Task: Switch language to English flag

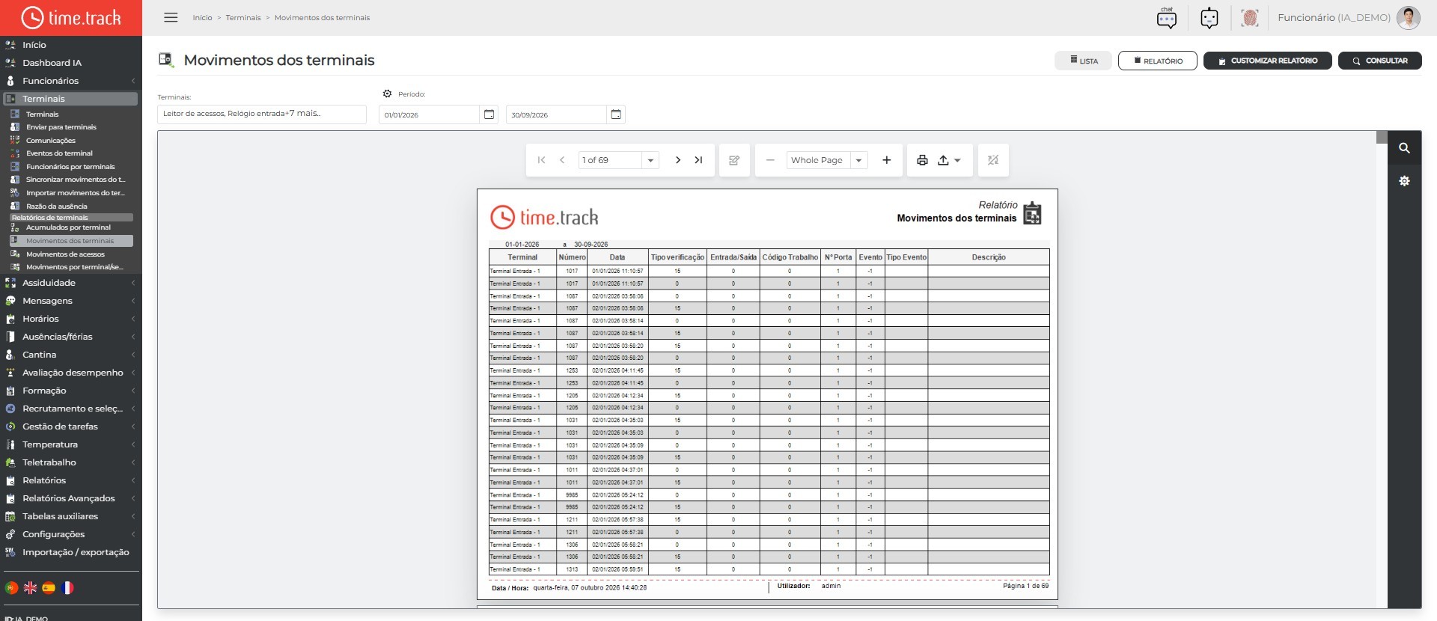Action: pos(30,588)
